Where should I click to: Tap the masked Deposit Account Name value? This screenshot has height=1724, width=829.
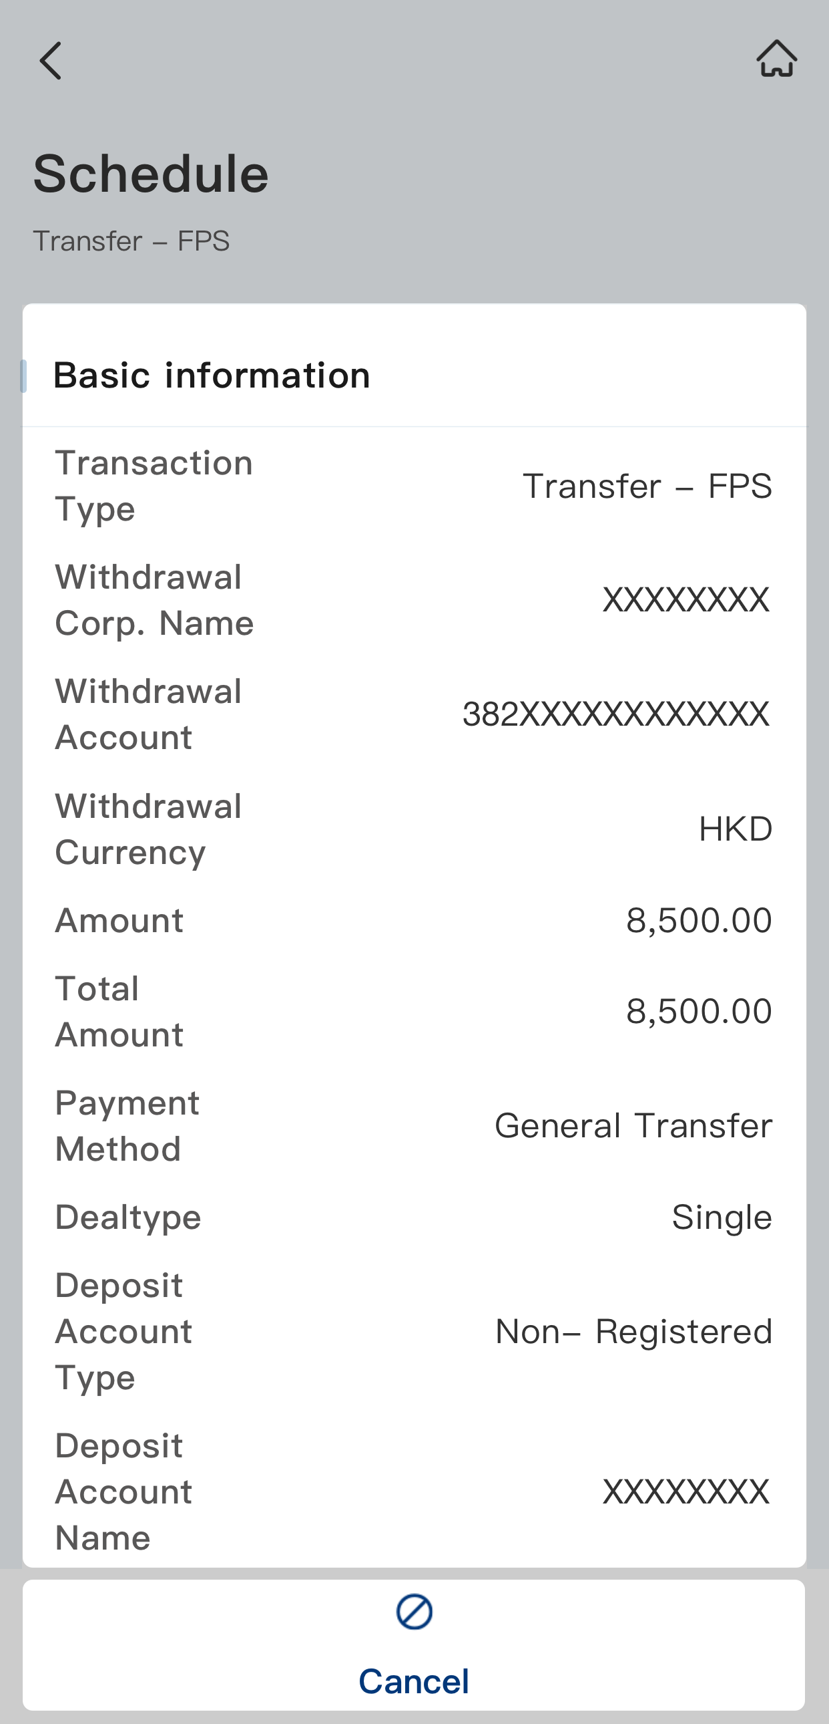(686, 1491)
